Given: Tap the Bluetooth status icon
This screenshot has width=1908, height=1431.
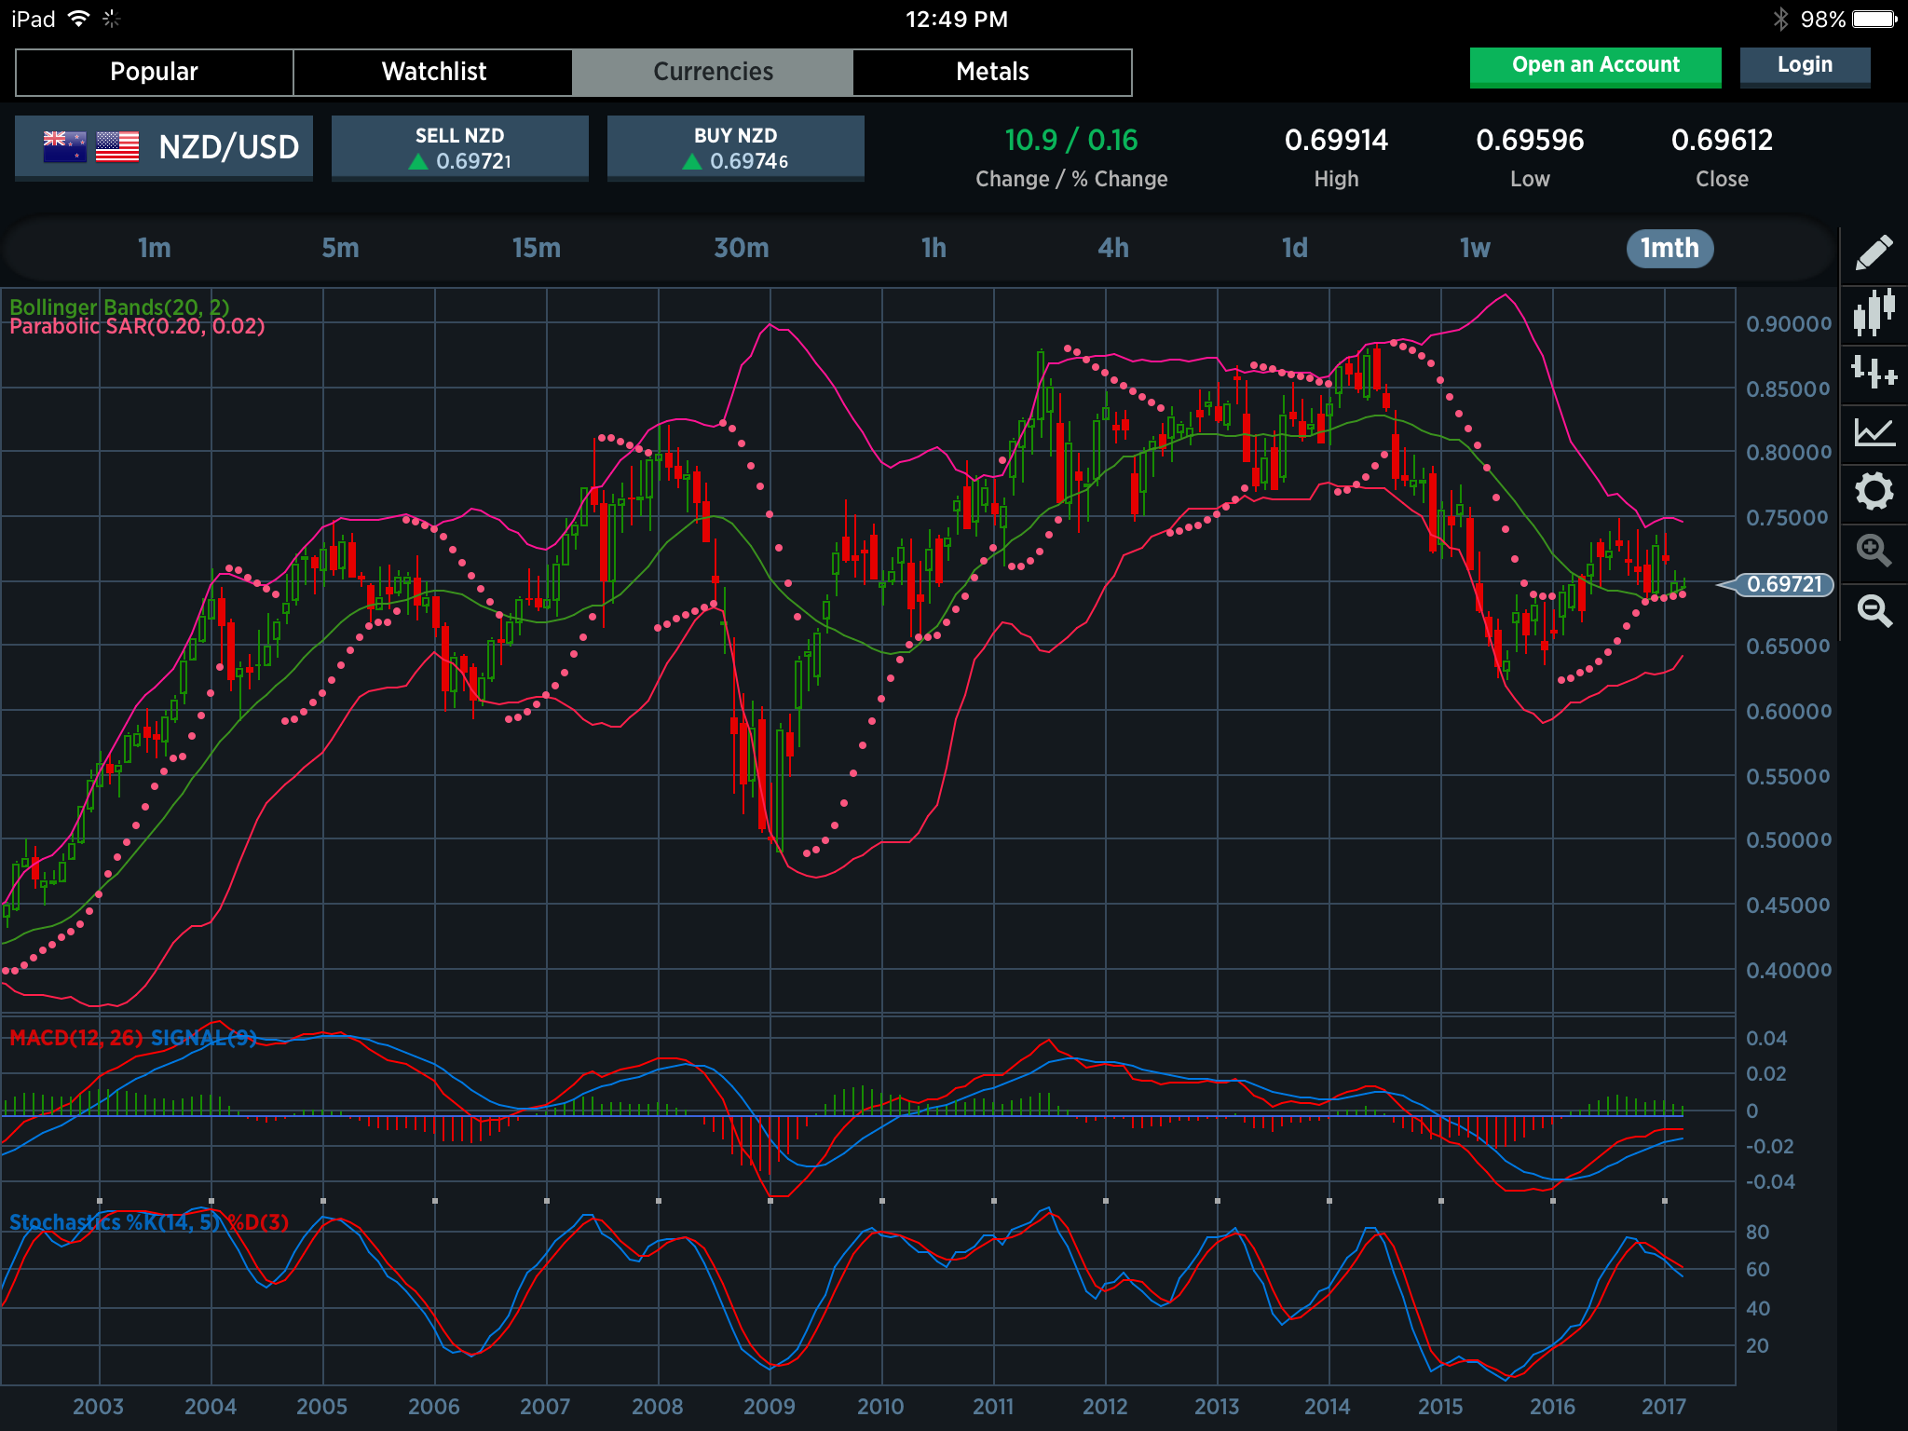Looking at the screenshot, I should (x=1780, y=19).
